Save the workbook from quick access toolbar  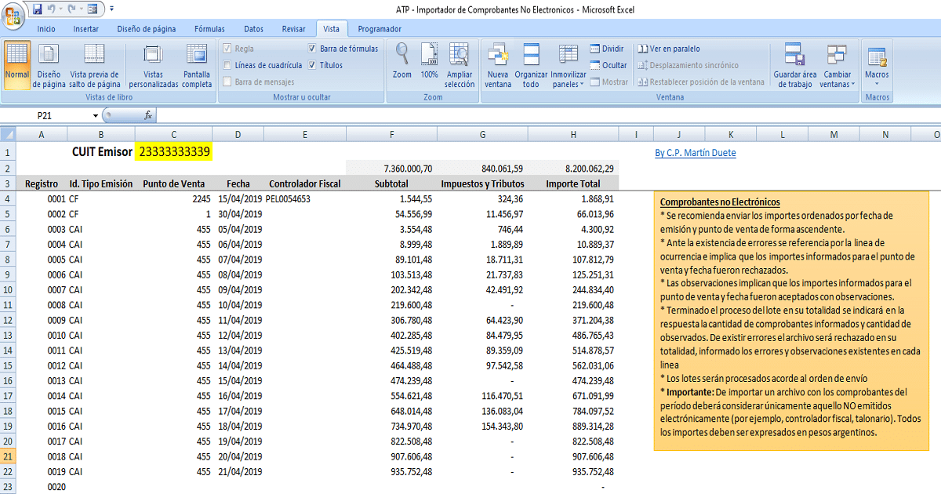38,9
